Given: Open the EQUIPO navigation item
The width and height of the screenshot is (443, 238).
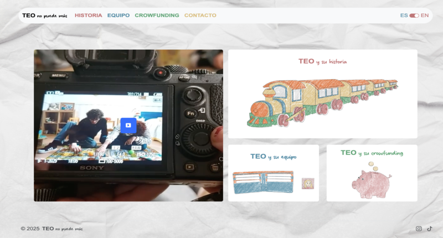Looking at the screenshot, I should tap(119, 15).
